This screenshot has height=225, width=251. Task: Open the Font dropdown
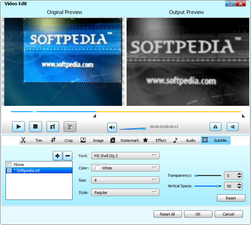125,156
